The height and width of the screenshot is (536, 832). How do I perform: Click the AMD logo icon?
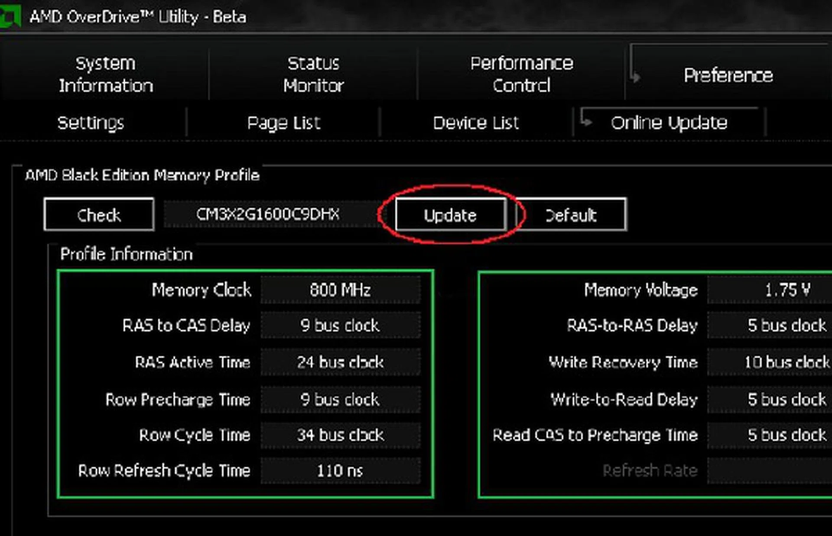click(x=11, y=15)
